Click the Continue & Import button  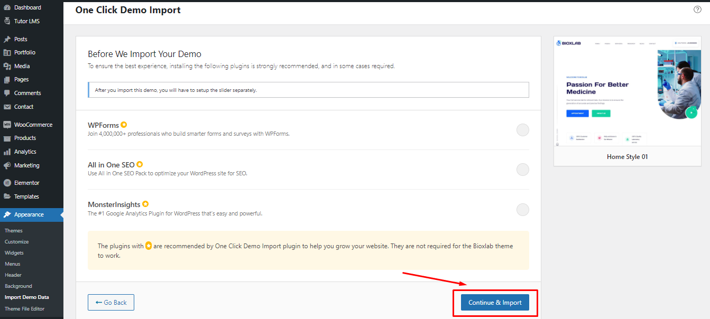point(495,303)
